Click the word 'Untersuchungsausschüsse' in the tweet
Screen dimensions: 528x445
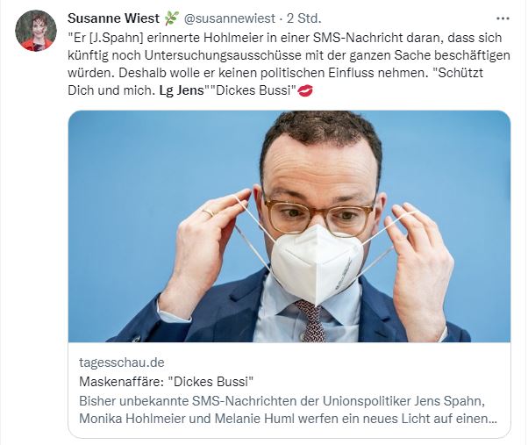(x=224, y=55)
